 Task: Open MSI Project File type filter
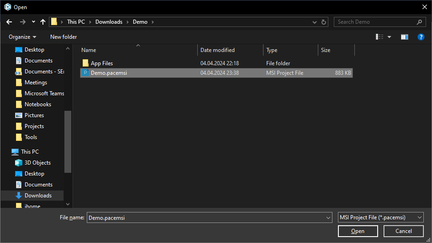tap(380, 217)
